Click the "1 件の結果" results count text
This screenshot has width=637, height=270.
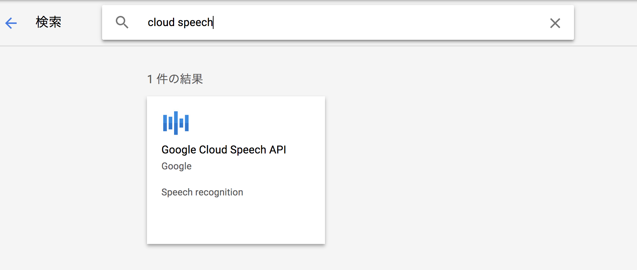[175, 79]
